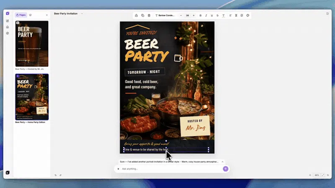Click the text box layout icon in toolbar
The image size is (335, 188).
tap(242, 15)
